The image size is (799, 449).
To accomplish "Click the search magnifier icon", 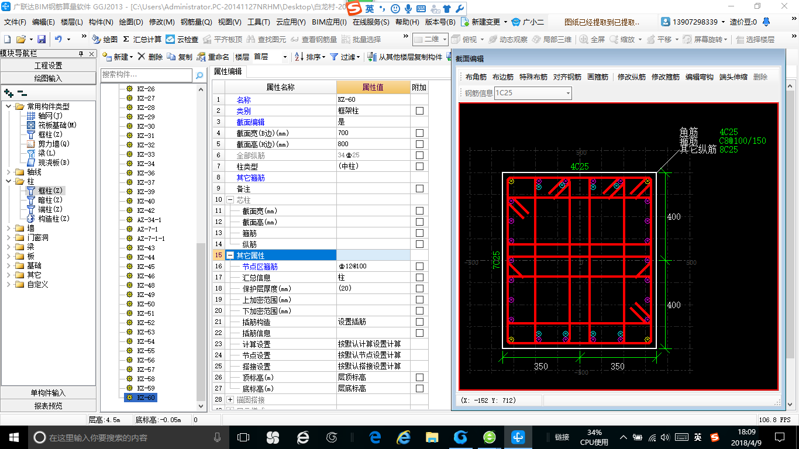I will [x=199, y=75].
